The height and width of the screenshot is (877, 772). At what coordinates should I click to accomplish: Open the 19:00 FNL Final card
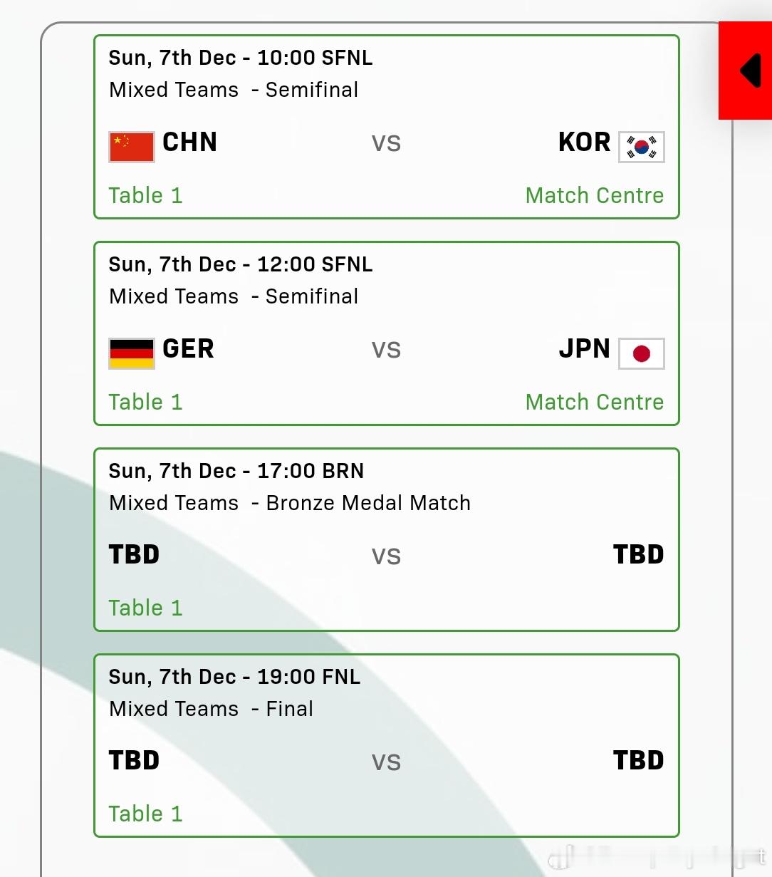(x=387, y=745)
